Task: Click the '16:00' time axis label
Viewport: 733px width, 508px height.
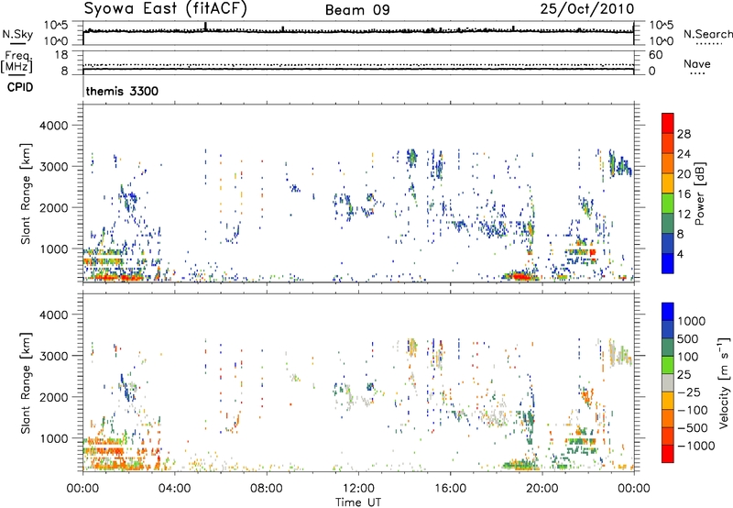Action: (x=450, y=489)
